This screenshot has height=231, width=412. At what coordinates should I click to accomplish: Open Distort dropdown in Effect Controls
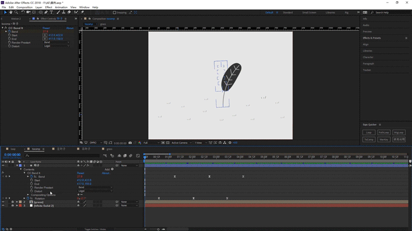pos(57,46)
